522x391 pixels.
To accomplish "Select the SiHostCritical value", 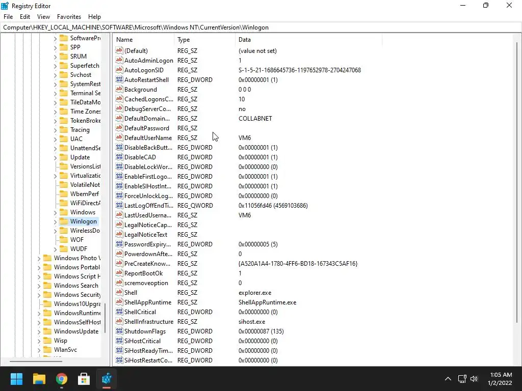I will [x=143, y=341].
